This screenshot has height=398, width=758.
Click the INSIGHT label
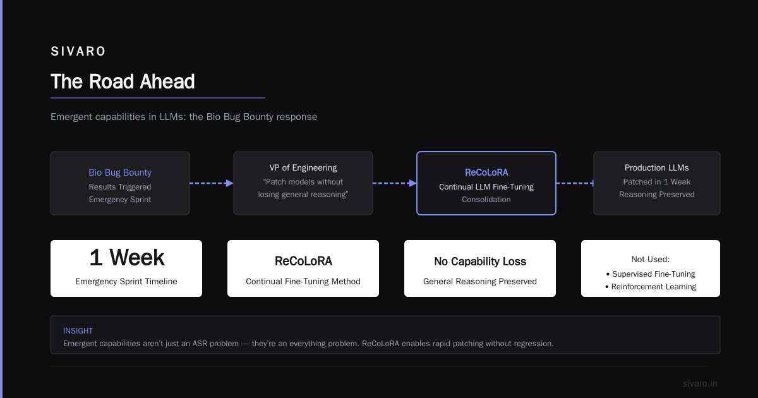click(78, 331)
